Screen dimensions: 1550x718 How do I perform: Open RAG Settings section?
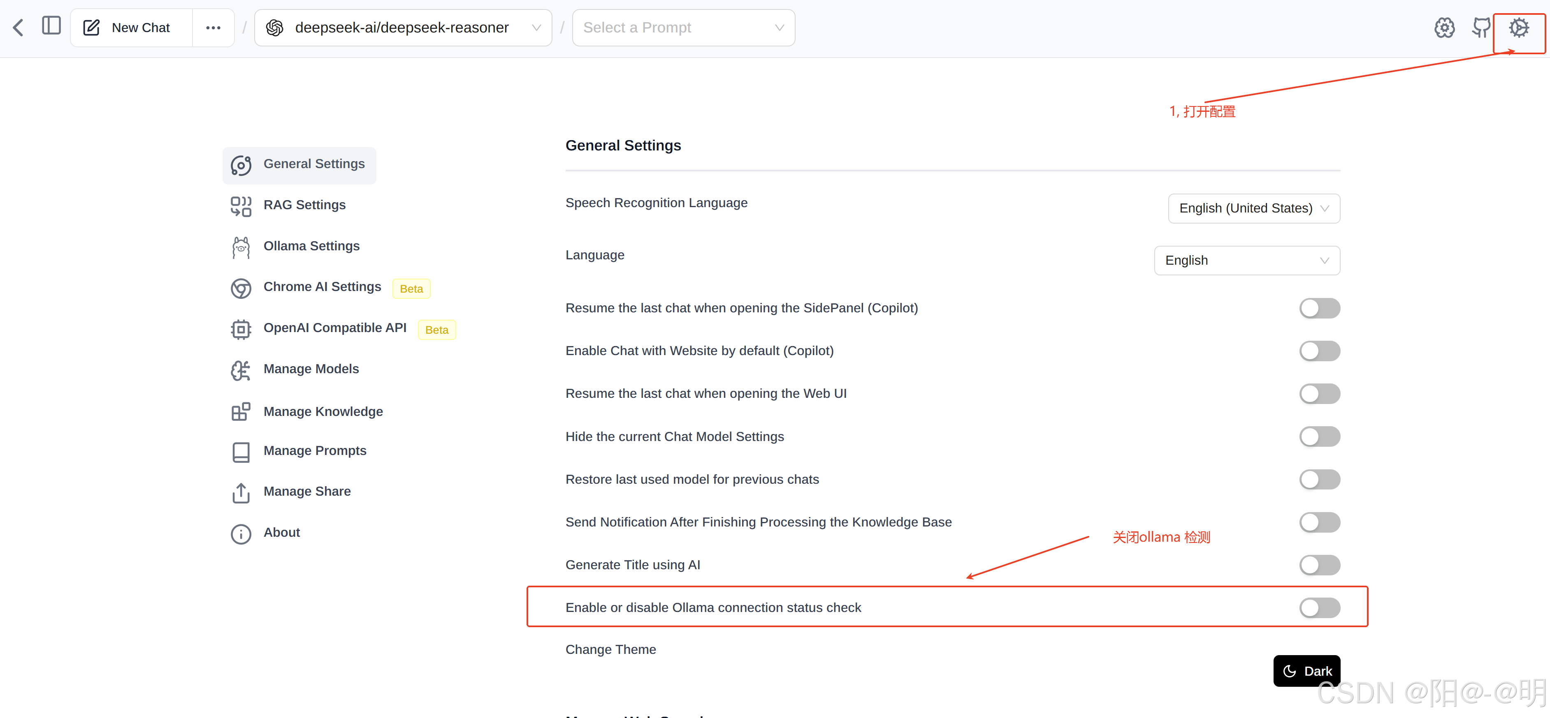[x=304, y=205]
